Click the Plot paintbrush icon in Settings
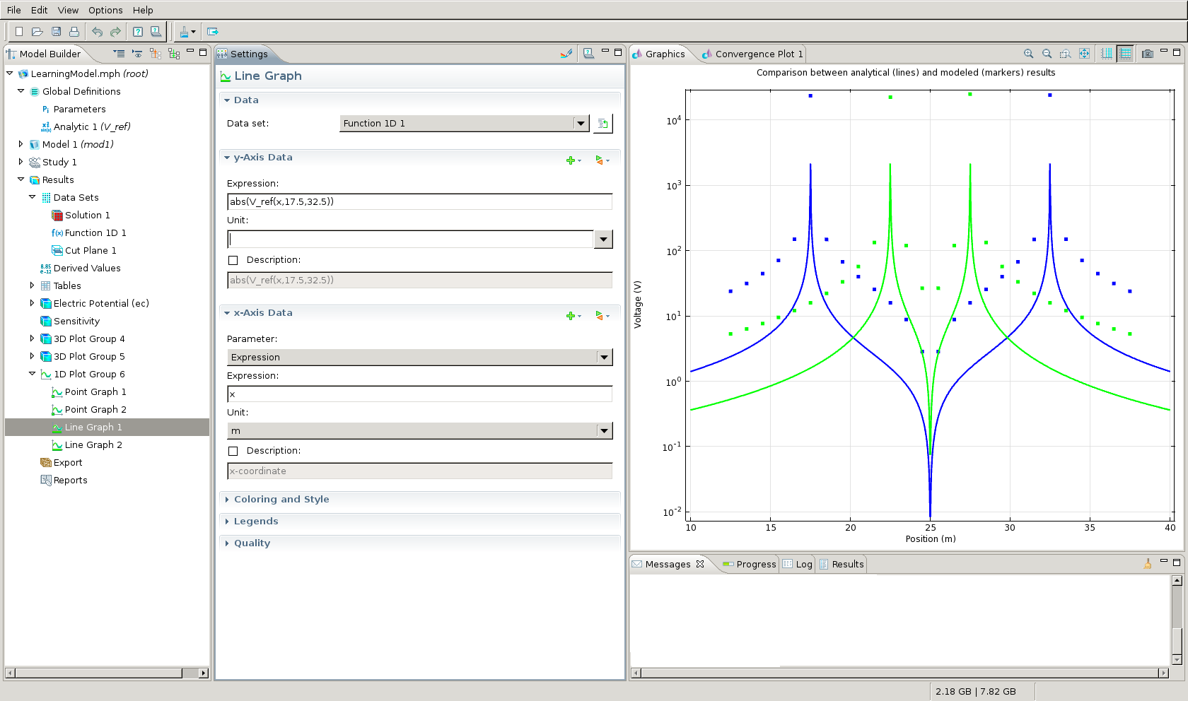This screenshot has height=701, width=1188. (x=566, y=54)
